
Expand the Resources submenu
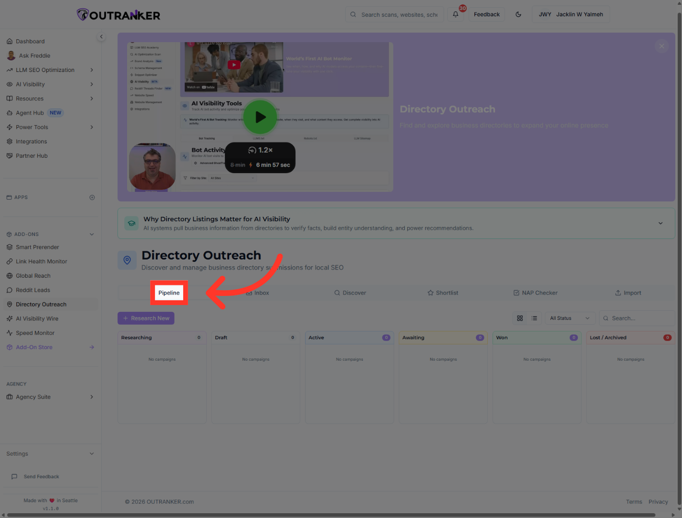(92, 99)
